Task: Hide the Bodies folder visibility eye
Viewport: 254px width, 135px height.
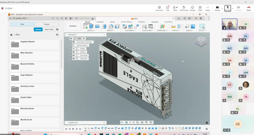Action: click(x=74, y=52)
